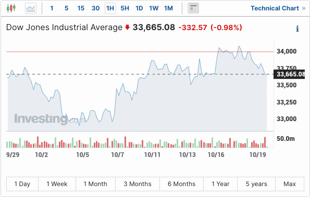Select the 1H interval

(x=110, y=8)
